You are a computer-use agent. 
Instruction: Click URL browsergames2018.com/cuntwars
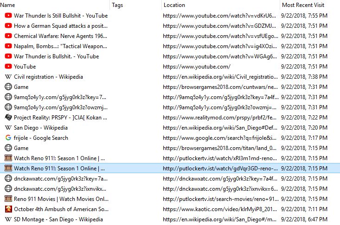click(x=220, y=87)
